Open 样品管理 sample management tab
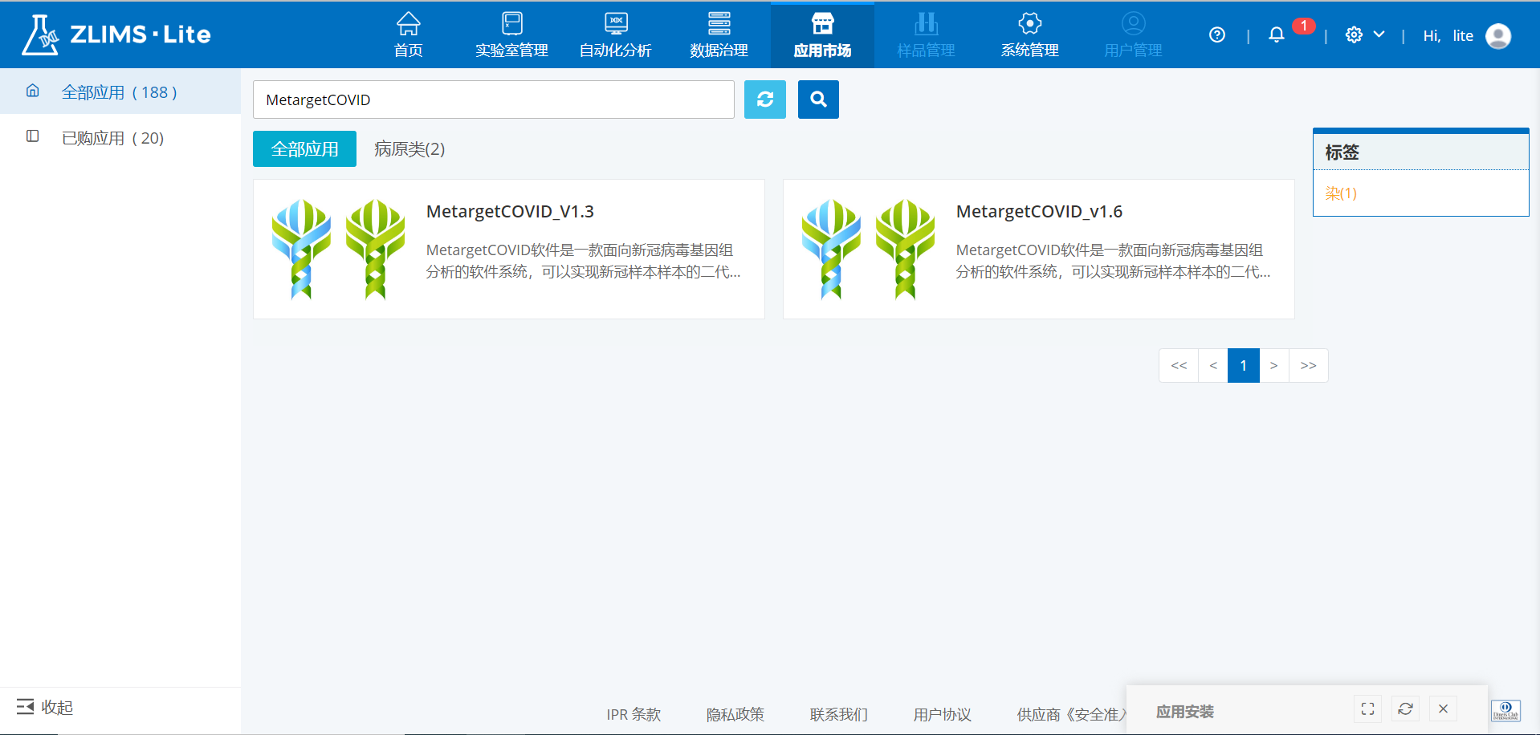The image size is (1540, 735). [926, 35]
